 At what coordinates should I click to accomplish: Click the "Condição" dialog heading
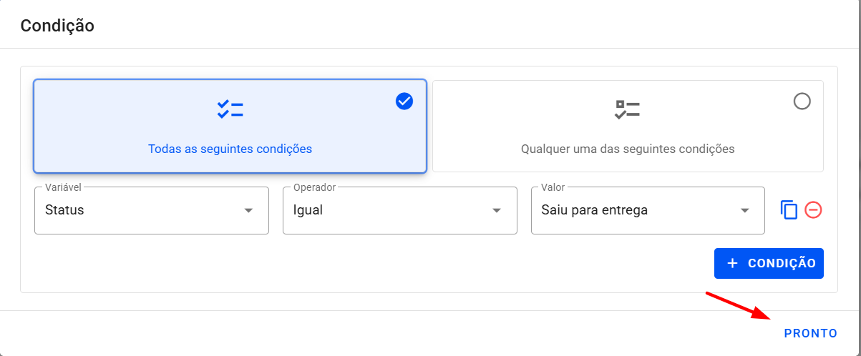(57, 26)
